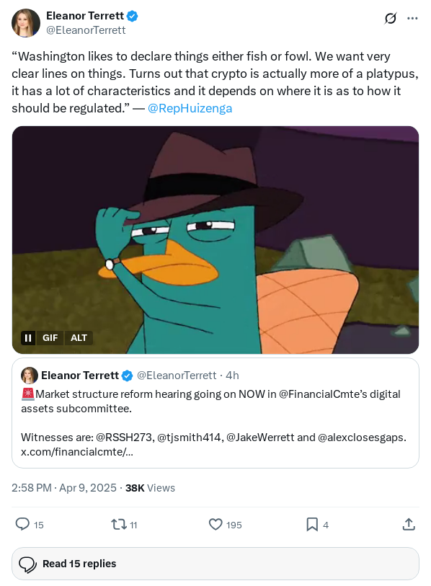Viewport: 431px width, 586px height.
Task: Show the GIF's ALT text description
Action: click(x=79, y=337)
